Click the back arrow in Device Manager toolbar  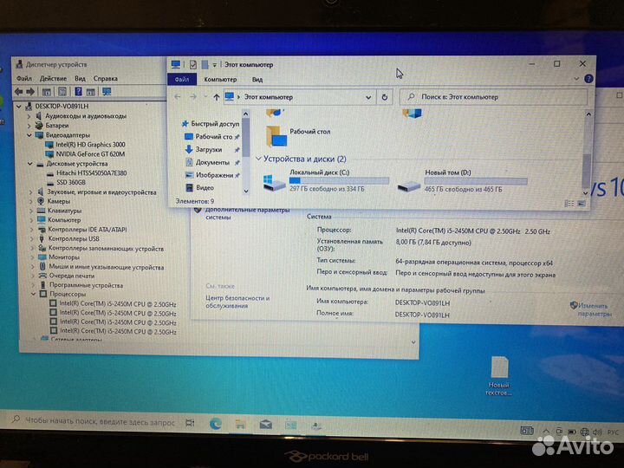pyautogui.click(x=19, y=92)
